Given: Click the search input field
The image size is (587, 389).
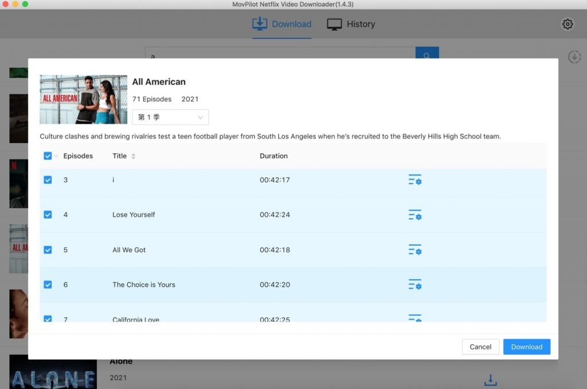Looking at the screenshot, I should pos(280,53).
